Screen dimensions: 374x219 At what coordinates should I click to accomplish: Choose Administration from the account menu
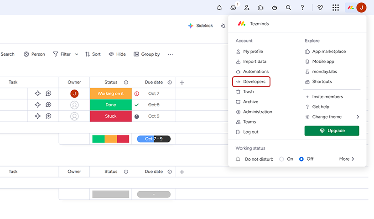click(257, 112)
